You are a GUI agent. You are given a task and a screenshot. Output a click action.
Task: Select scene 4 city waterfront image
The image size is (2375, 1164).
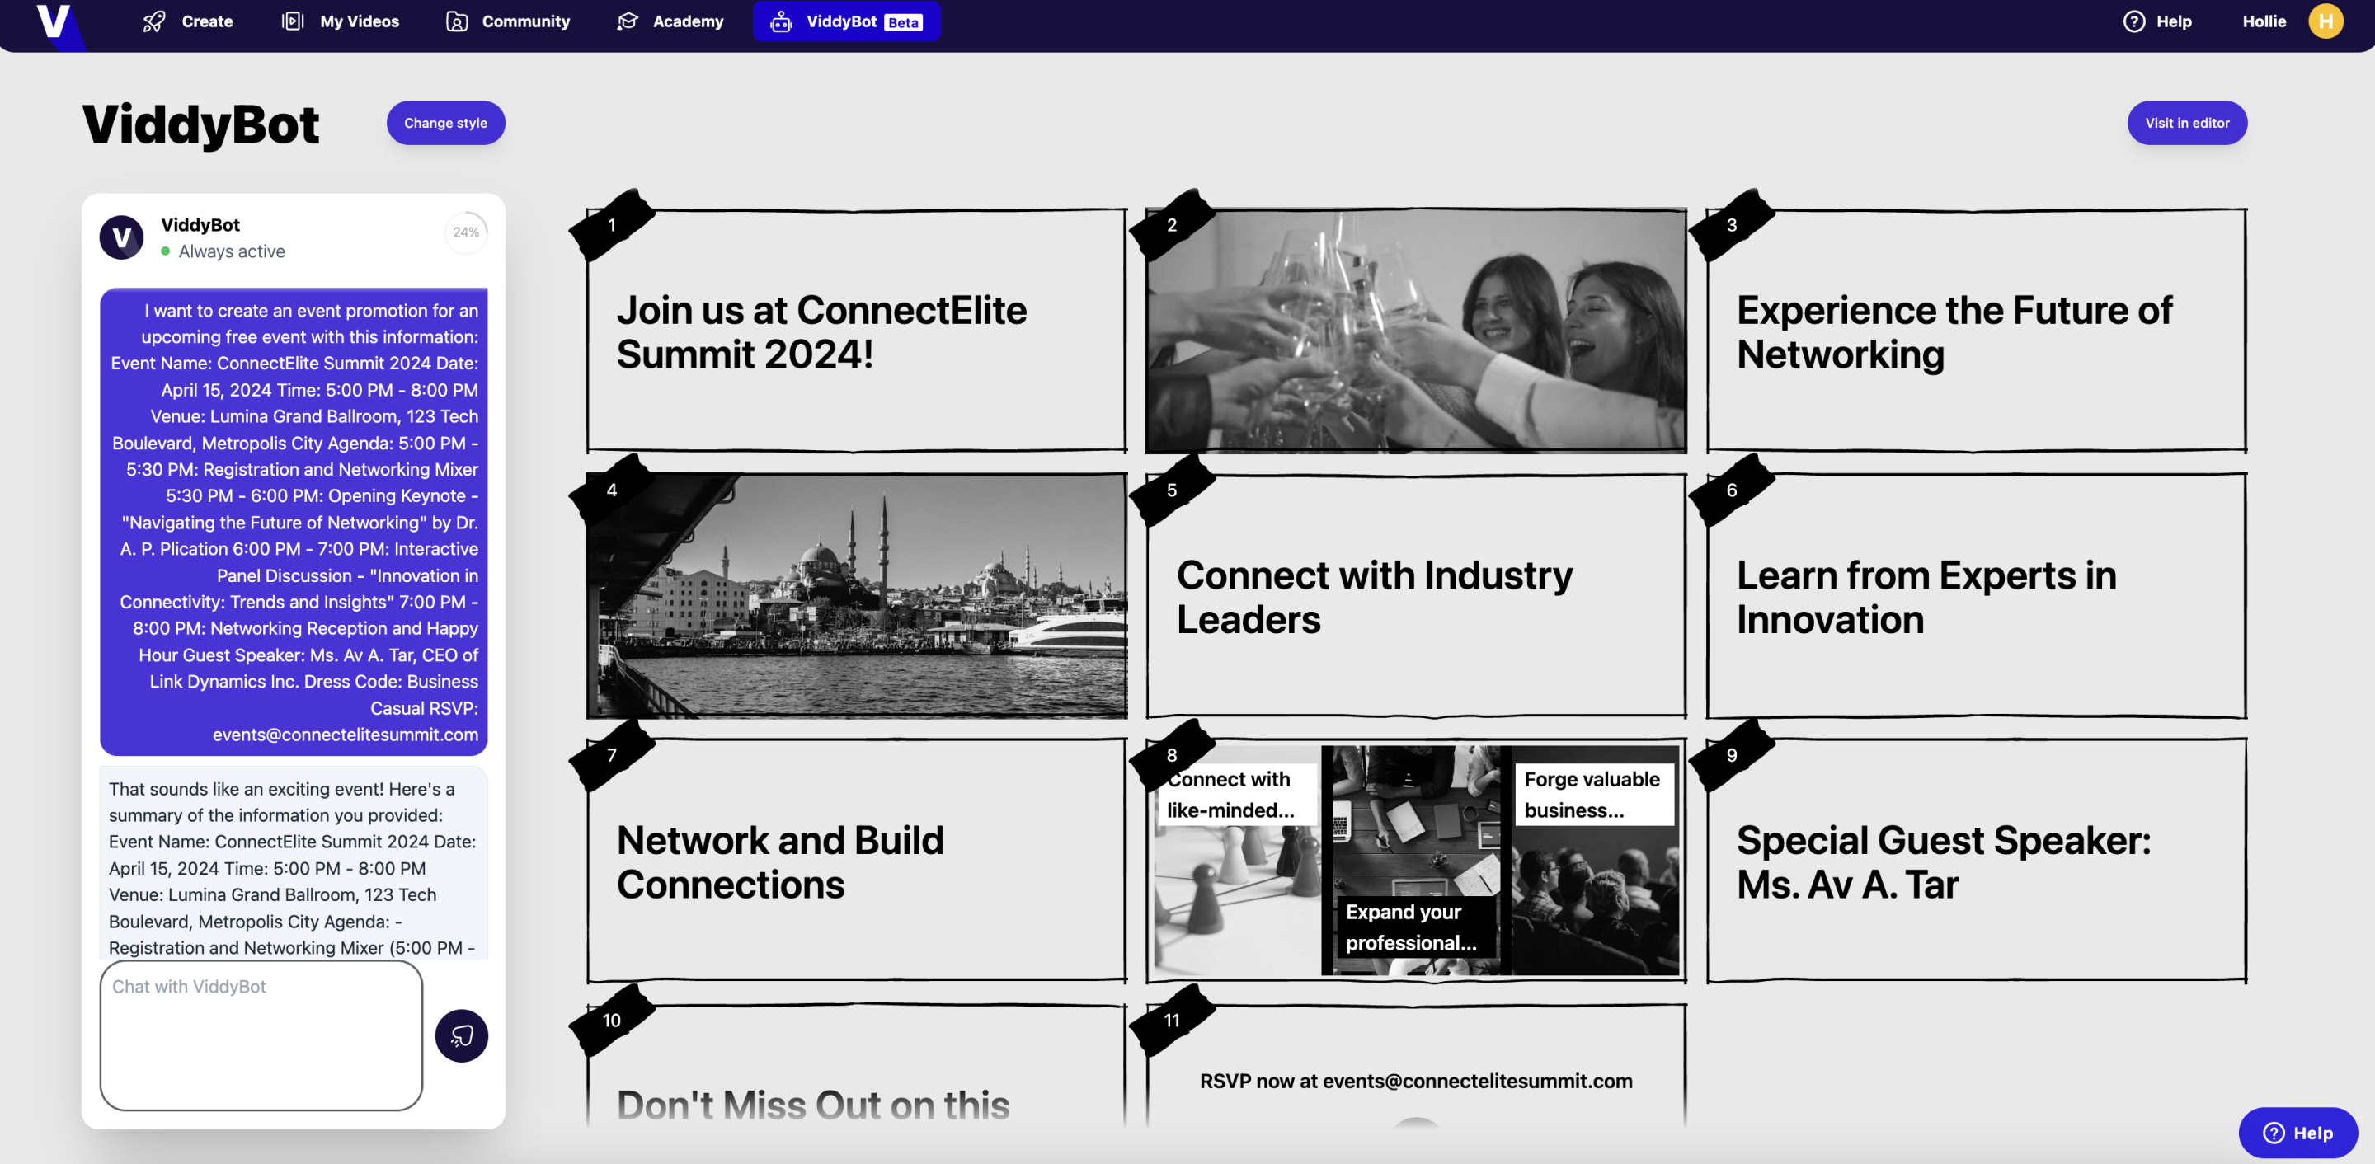(857, 595)
